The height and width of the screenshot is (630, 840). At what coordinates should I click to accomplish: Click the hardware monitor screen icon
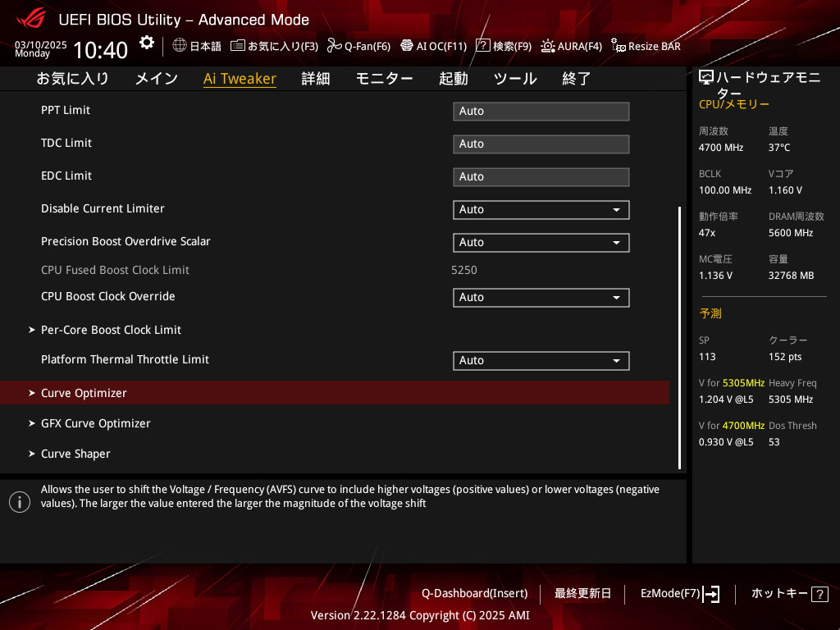tap(706, 78)
